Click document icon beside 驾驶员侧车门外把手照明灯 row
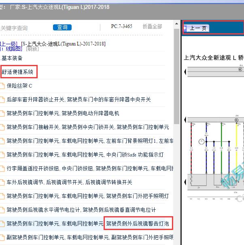The width and height of the screenshot is (244, 245). point(2,196)
